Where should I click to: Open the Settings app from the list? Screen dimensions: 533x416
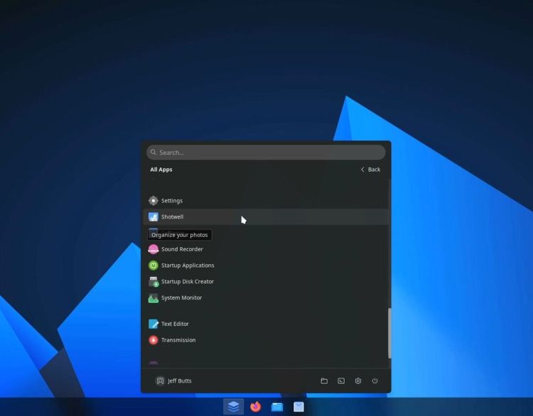click(171, 201)
